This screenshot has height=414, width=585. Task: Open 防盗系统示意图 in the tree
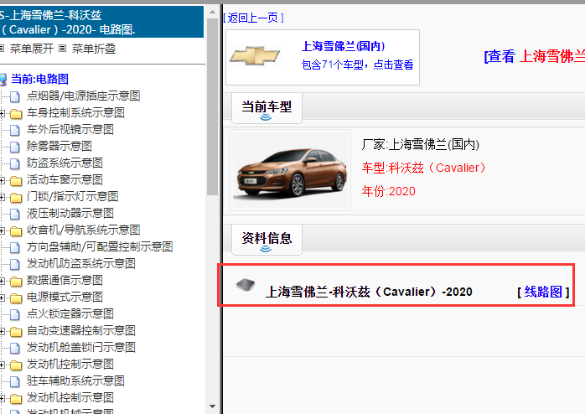[x=65, y=163]
